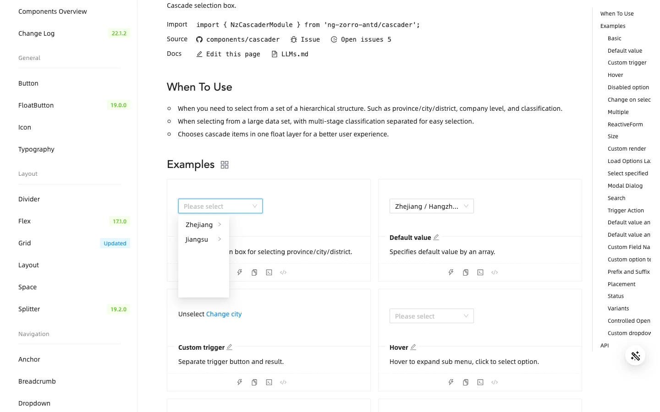Click the grid icon next to Examples heading
The width and height of the screenshot is (660, 412).
pyautogui.click(x=225, y=165)
